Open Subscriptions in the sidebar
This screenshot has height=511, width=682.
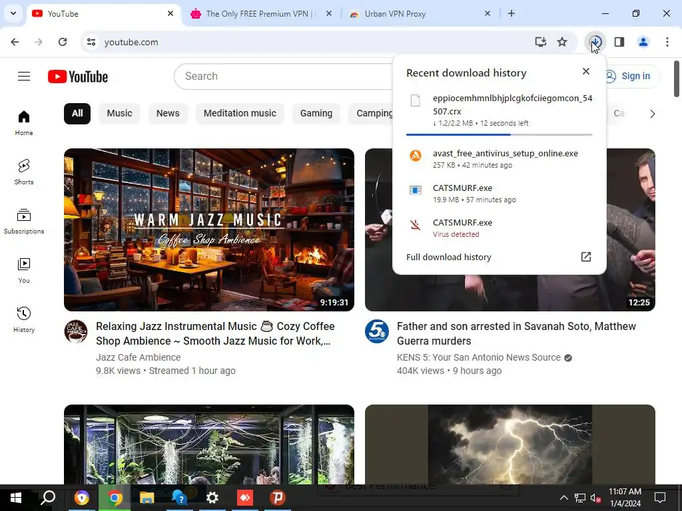click(24, 221)
